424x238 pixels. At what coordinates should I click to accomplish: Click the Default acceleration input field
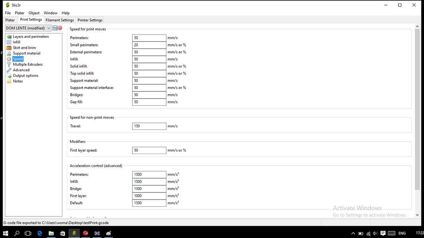149,203
